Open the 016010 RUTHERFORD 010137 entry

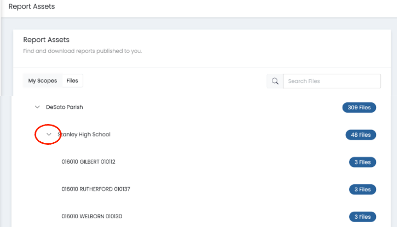click(96, 189)
